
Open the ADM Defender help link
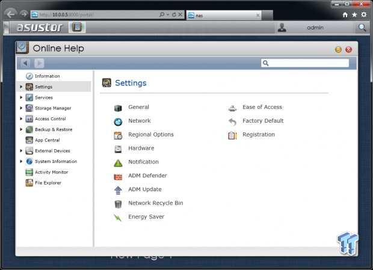[148, 176]
